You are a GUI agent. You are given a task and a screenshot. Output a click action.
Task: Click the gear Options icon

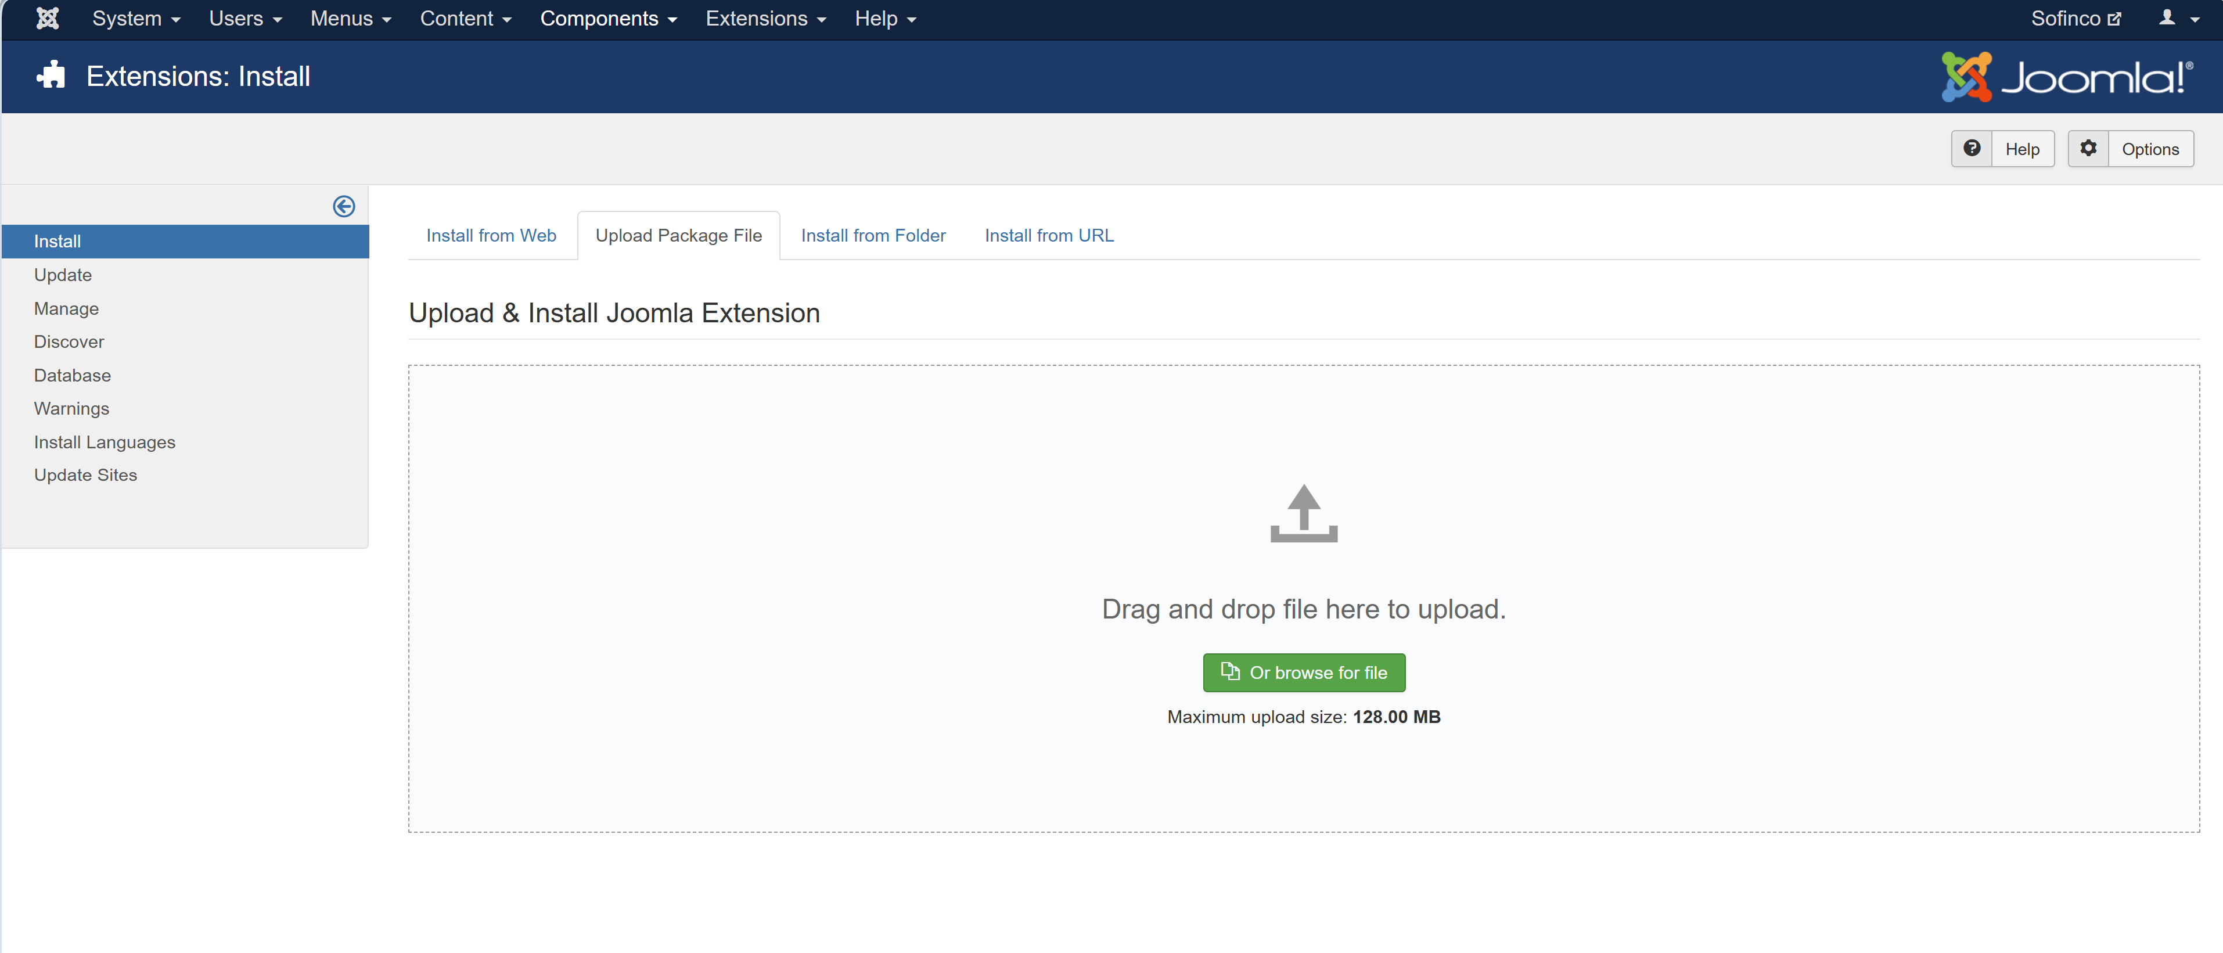coord(2088,149)
